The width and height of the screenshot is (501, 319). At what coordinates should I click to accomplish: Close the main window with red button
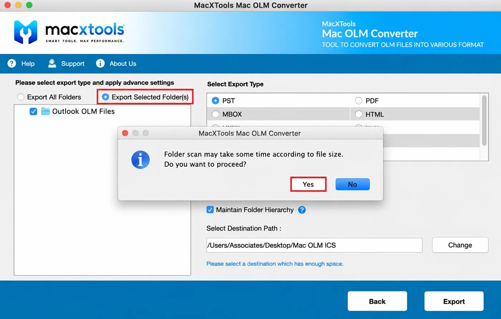pos(8,5)
